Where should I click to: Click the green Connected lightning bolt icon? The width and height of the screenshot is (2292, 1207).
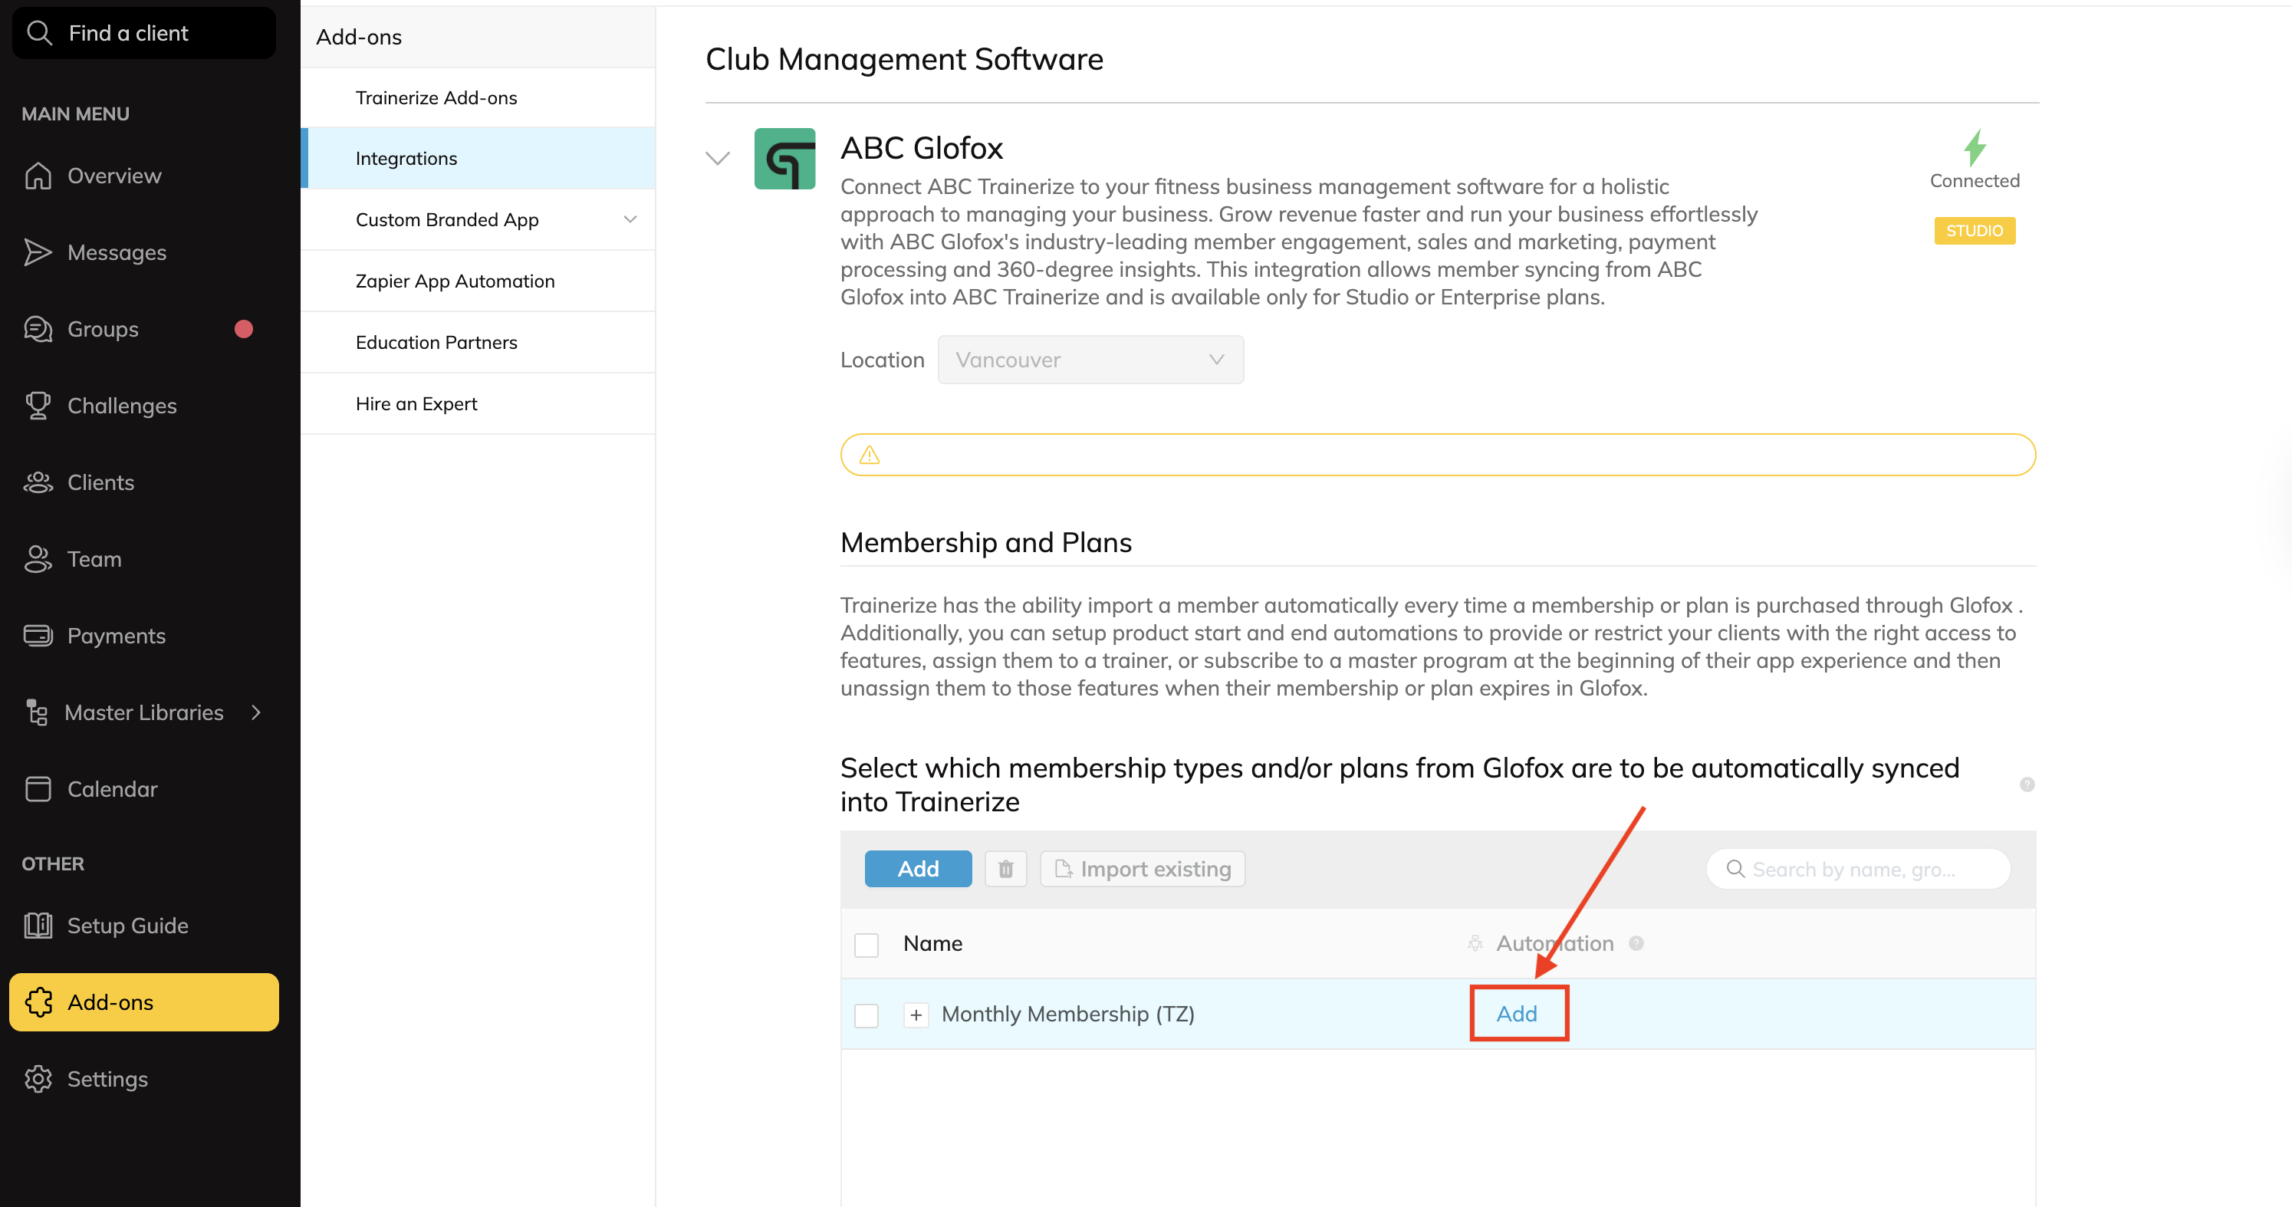(1975, 148)
